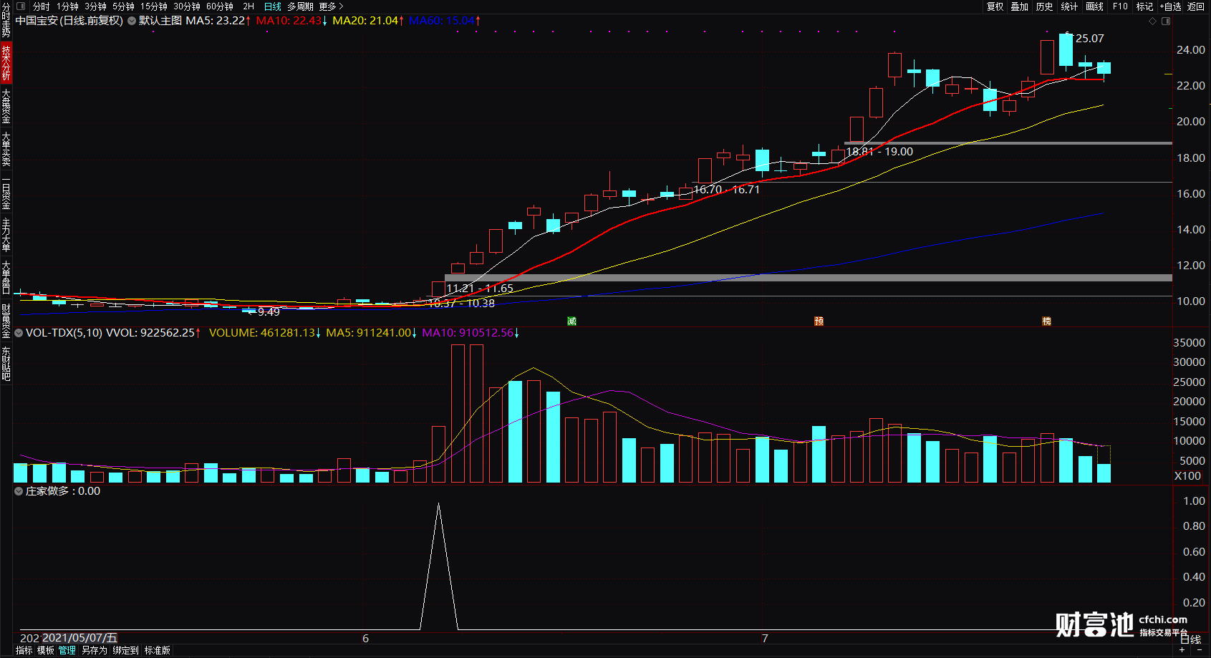Viewport: 1211px width, 658px height.
Task: Expand the VOL-TDX indicator dropdown
Action: (x=19, y=333)
